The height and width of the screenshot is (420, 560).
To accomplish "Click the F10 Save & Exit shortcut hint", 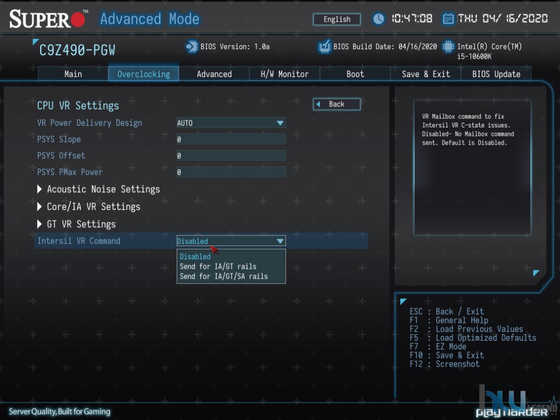I will [447, 355].
